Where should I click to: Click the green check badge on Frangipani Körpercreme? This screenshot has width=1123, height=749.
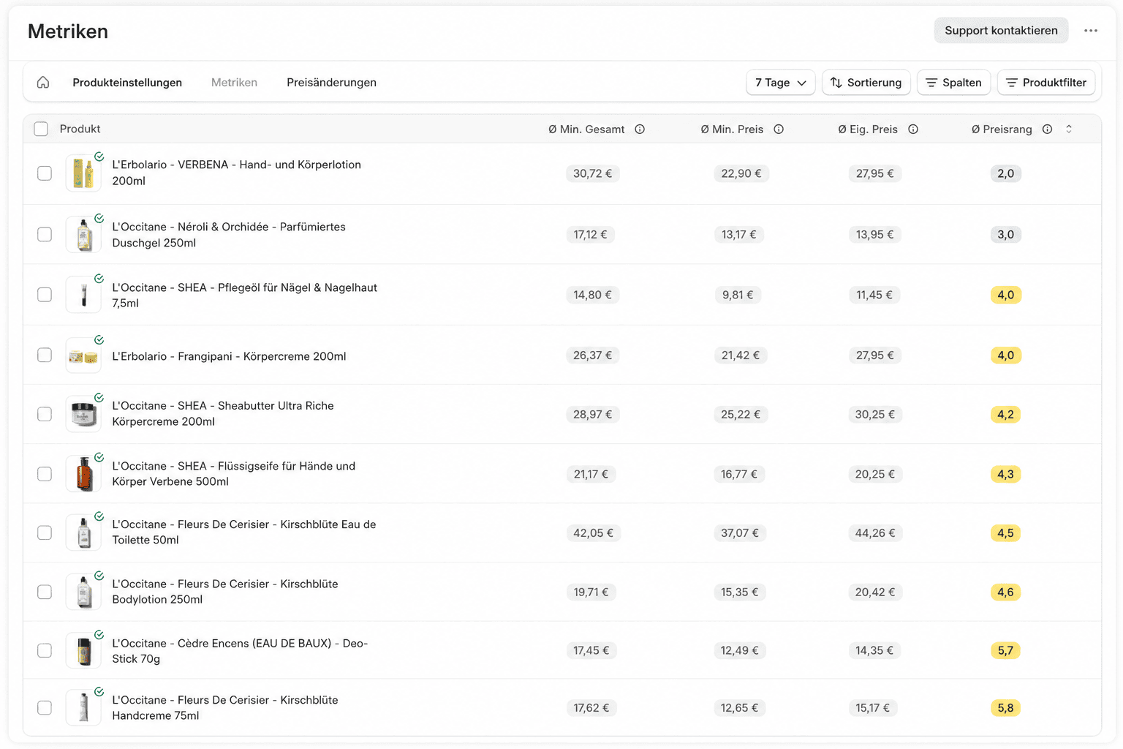(99, 340)
